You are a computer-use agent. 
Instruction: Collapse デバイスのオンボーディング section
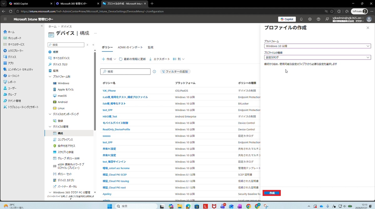[x=50, y=114]
